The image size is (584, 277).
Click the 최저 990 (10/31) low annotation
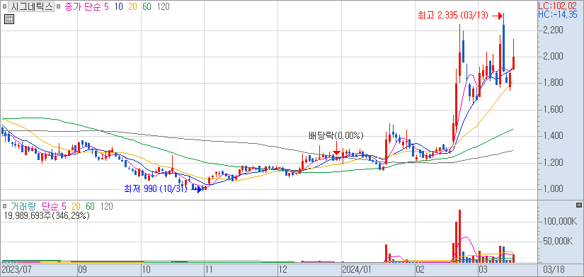pos(155,189)
